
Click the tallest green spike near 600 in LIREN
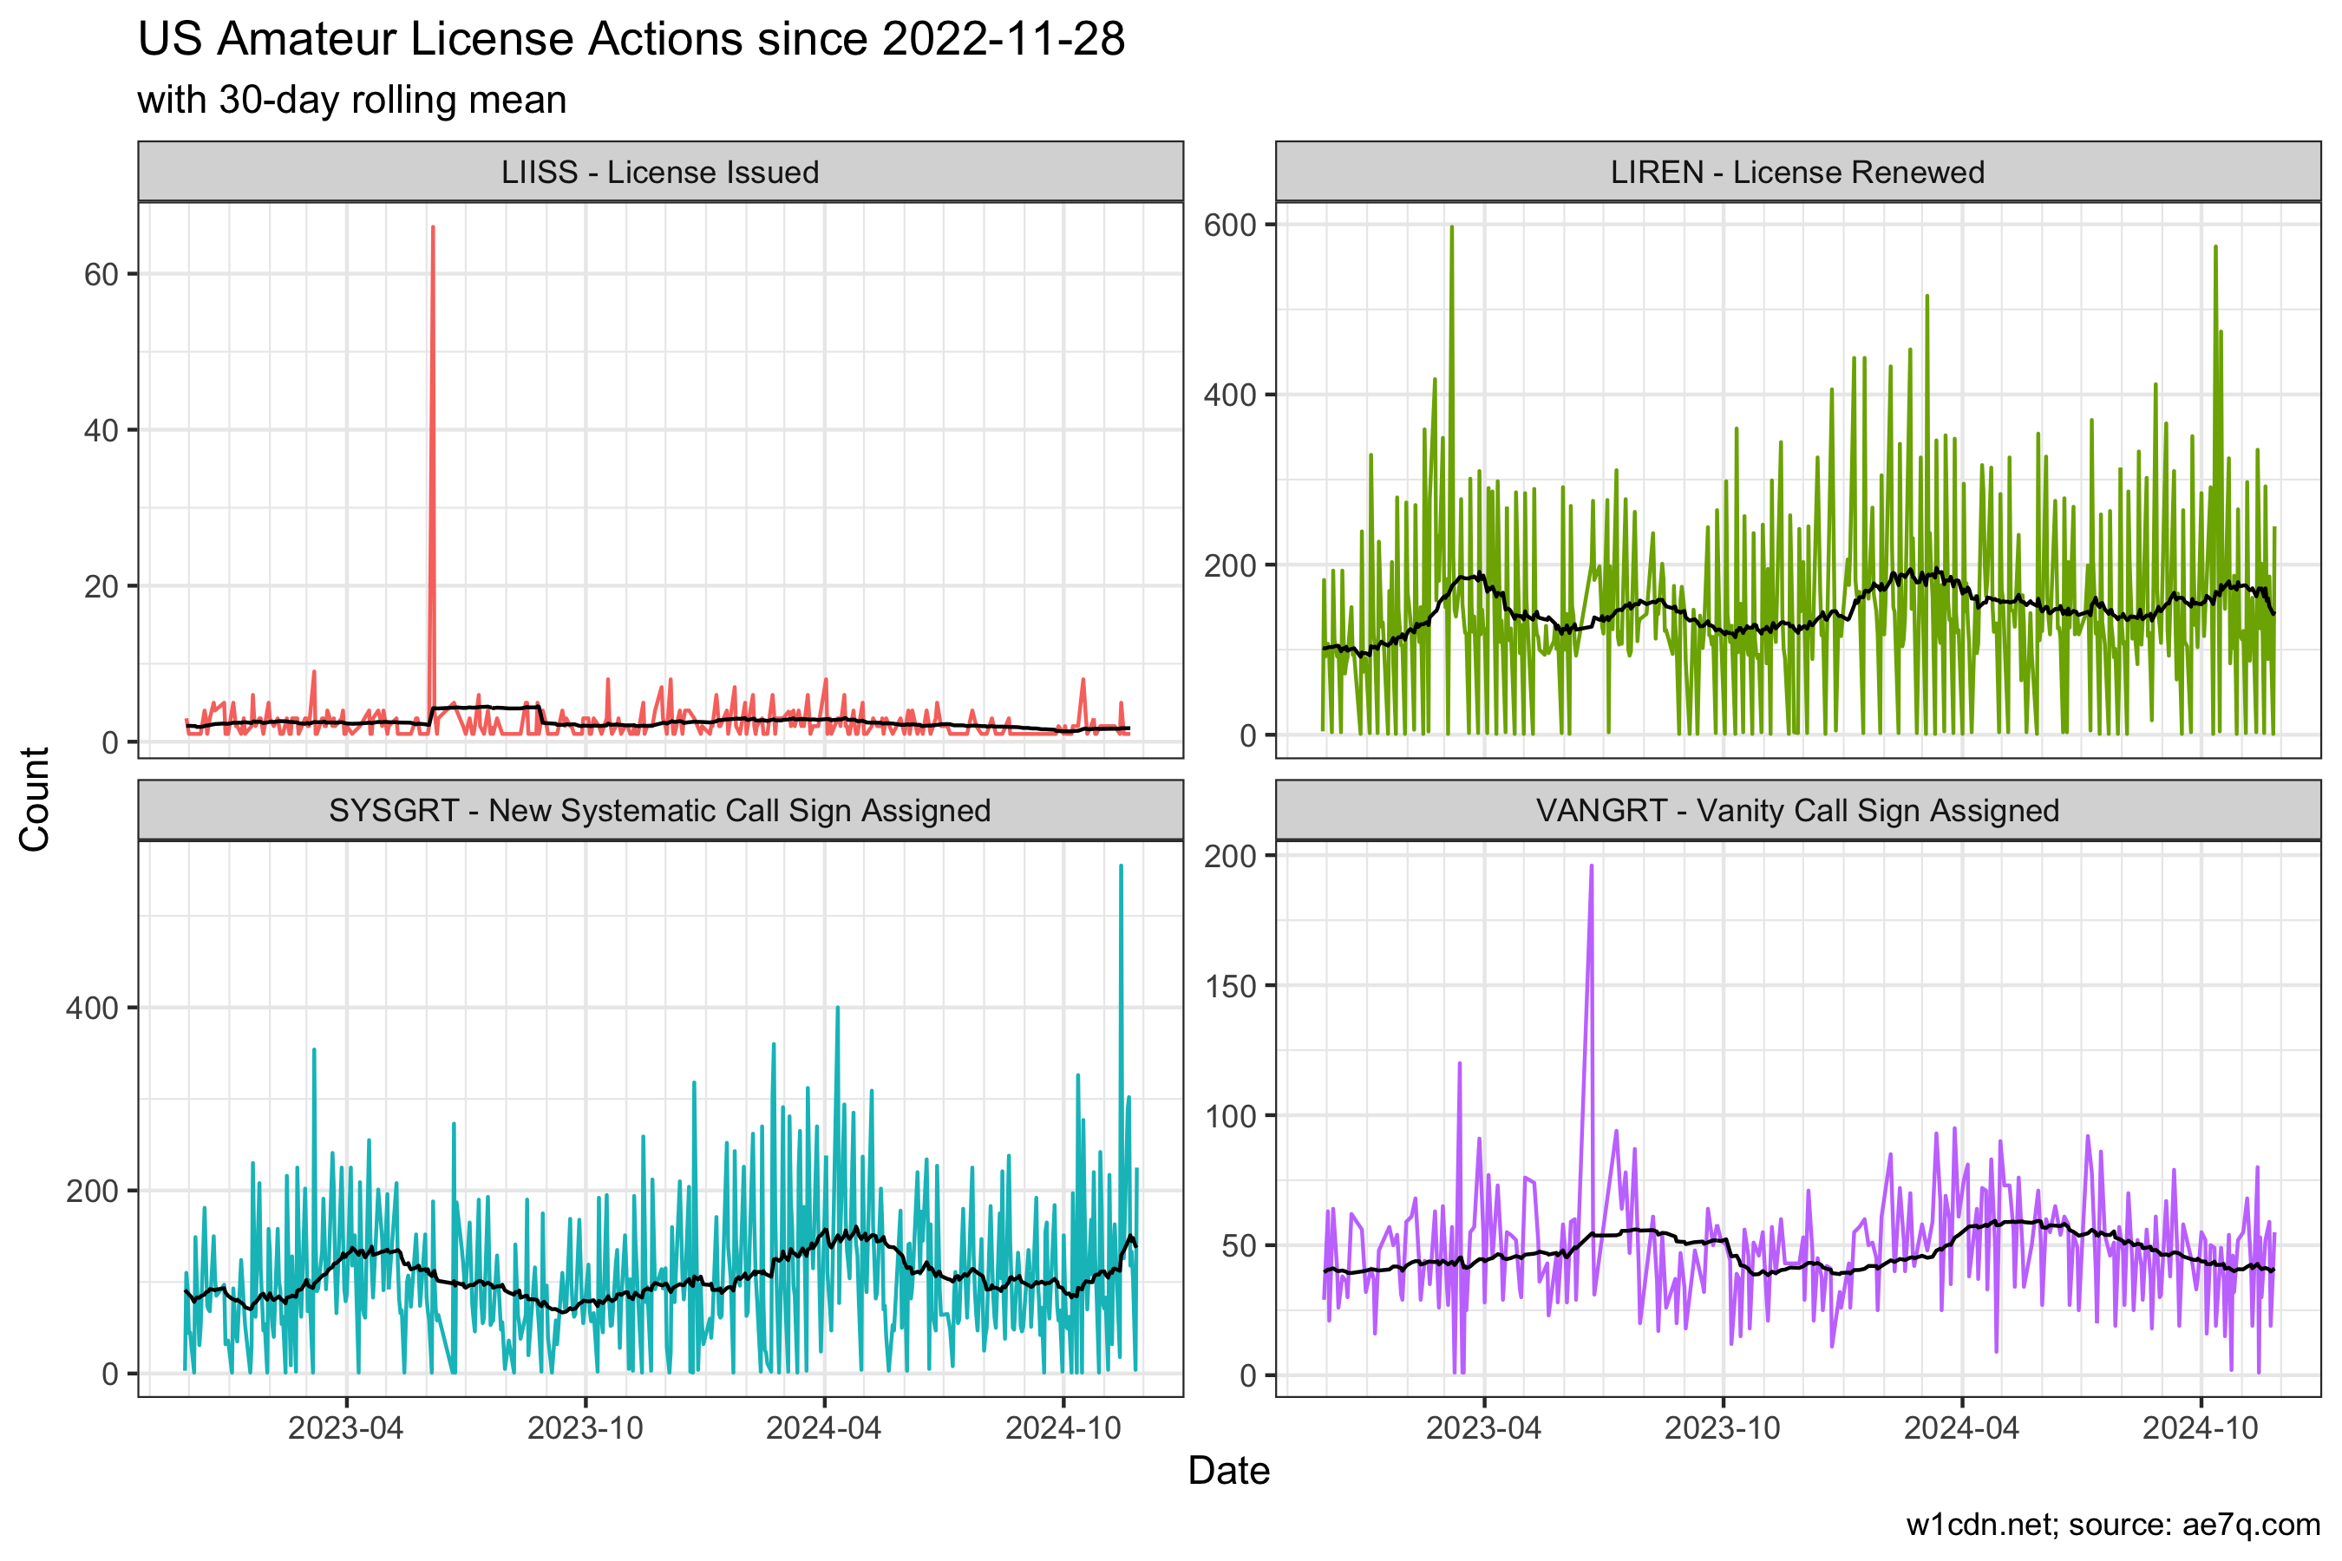[x=1452, y=228]
